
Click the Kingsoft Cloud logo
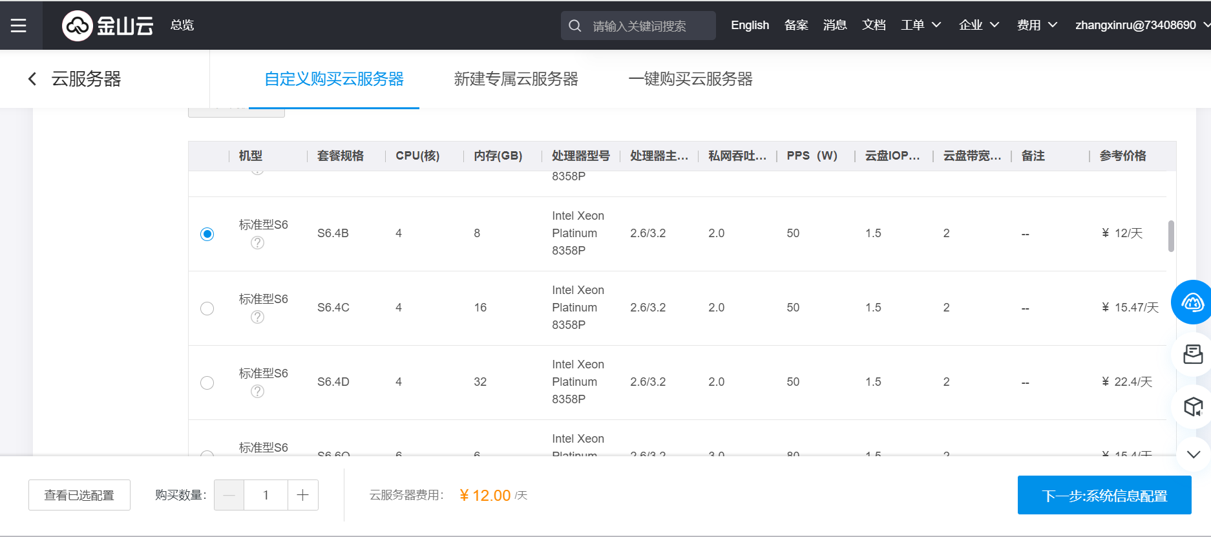click(107, 25)
